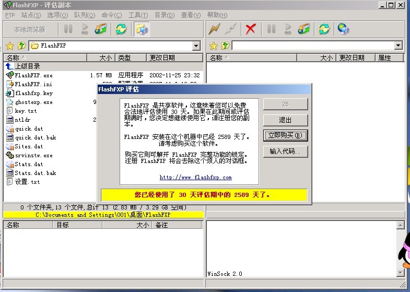The height and width of the screenshot is (292, 410).
Task: Select the Sites.dat file
Action: pos(29,146)
